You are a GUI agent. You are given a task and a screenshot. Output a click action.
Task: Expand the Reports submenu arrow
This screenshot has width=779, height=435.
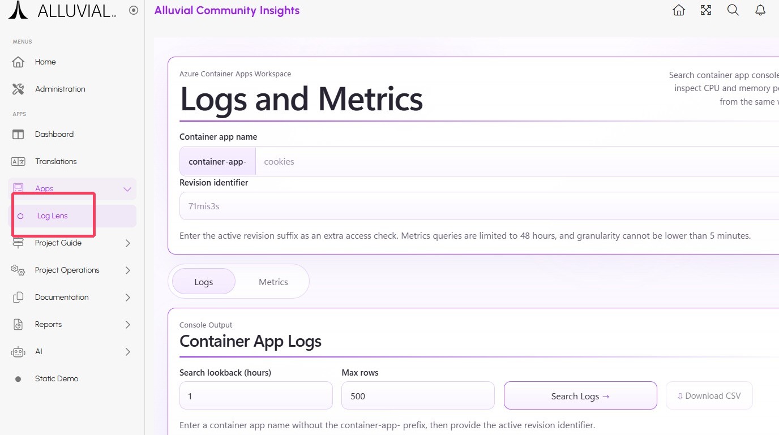(x=128, y=325)
